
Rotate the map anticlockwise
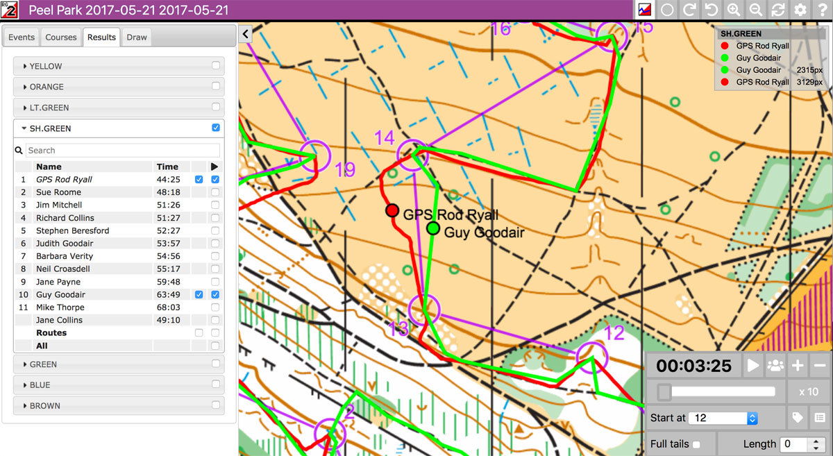[x=712, y=10]
